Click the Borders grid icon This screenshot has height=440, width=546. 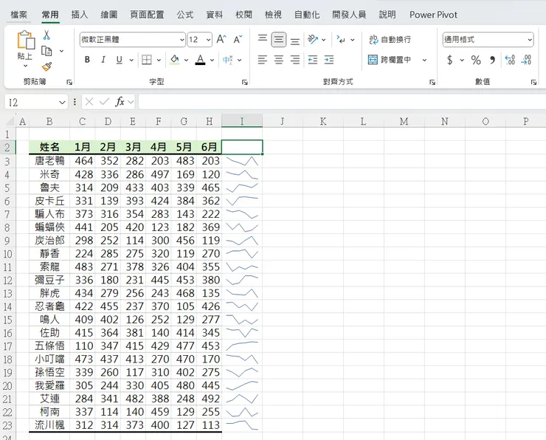coord(147,60)
